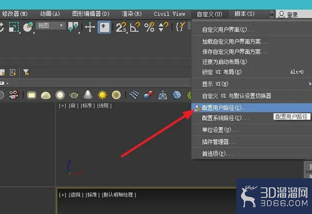Select the rectangular scale tool icon

coord(14,27)
